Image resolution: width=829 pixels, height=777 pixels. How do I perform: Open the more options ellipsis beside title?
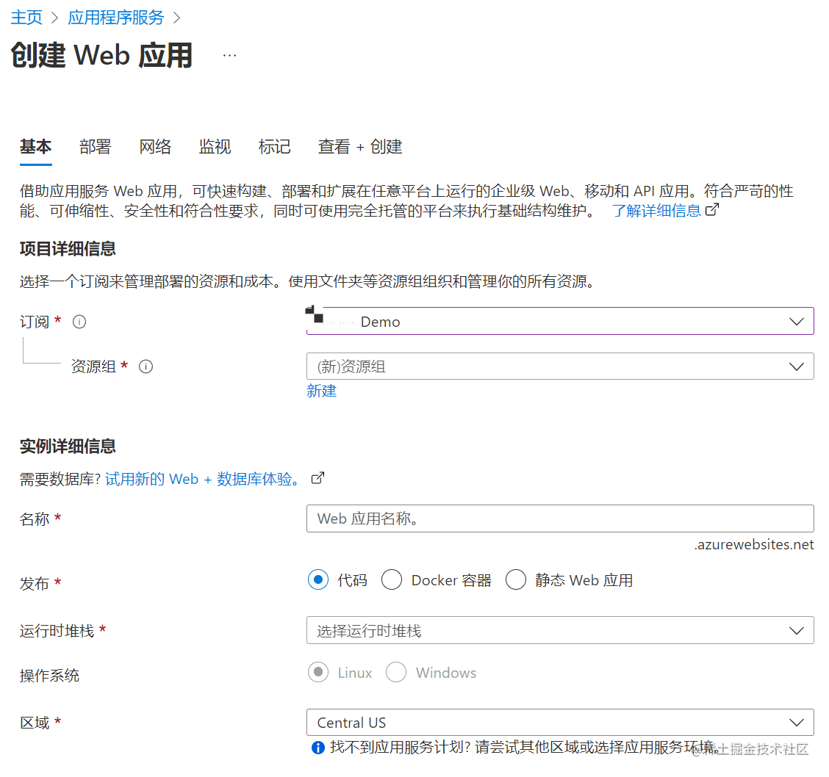point(229,55)
